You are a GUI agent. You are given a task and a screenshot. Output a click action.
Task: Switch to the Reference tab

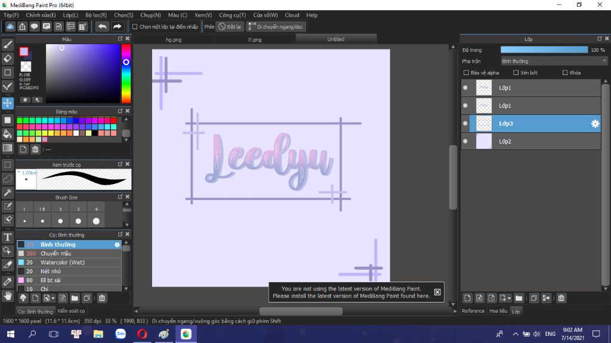[473, 311]
